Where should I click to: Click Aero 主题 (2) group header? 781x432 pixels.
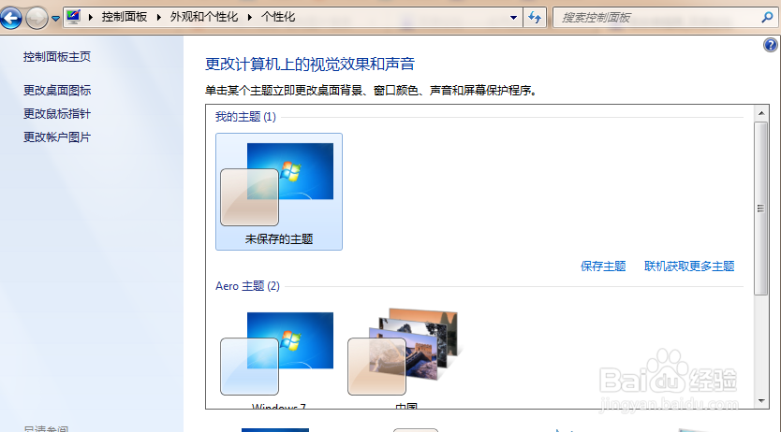[247, 286]
